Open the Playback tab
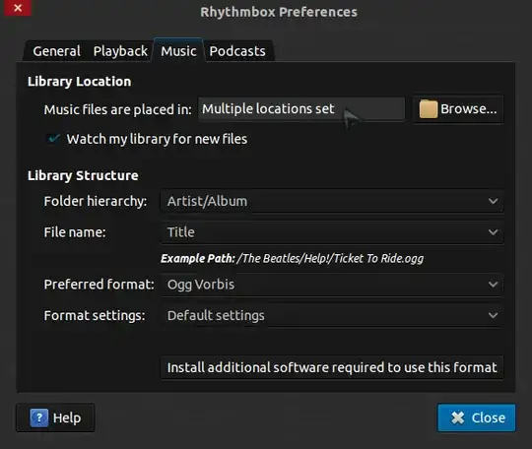The image size is (532, 449). click(x=120, y=51)
